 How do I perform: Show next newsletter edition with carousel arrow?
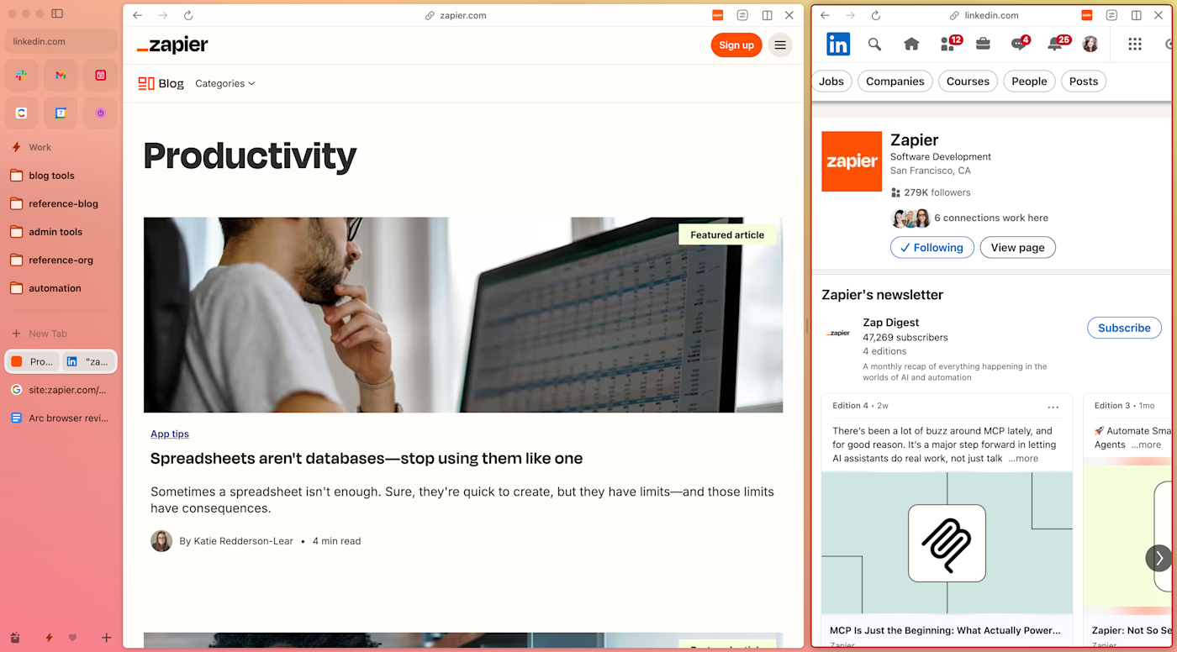pos(1159,558)
